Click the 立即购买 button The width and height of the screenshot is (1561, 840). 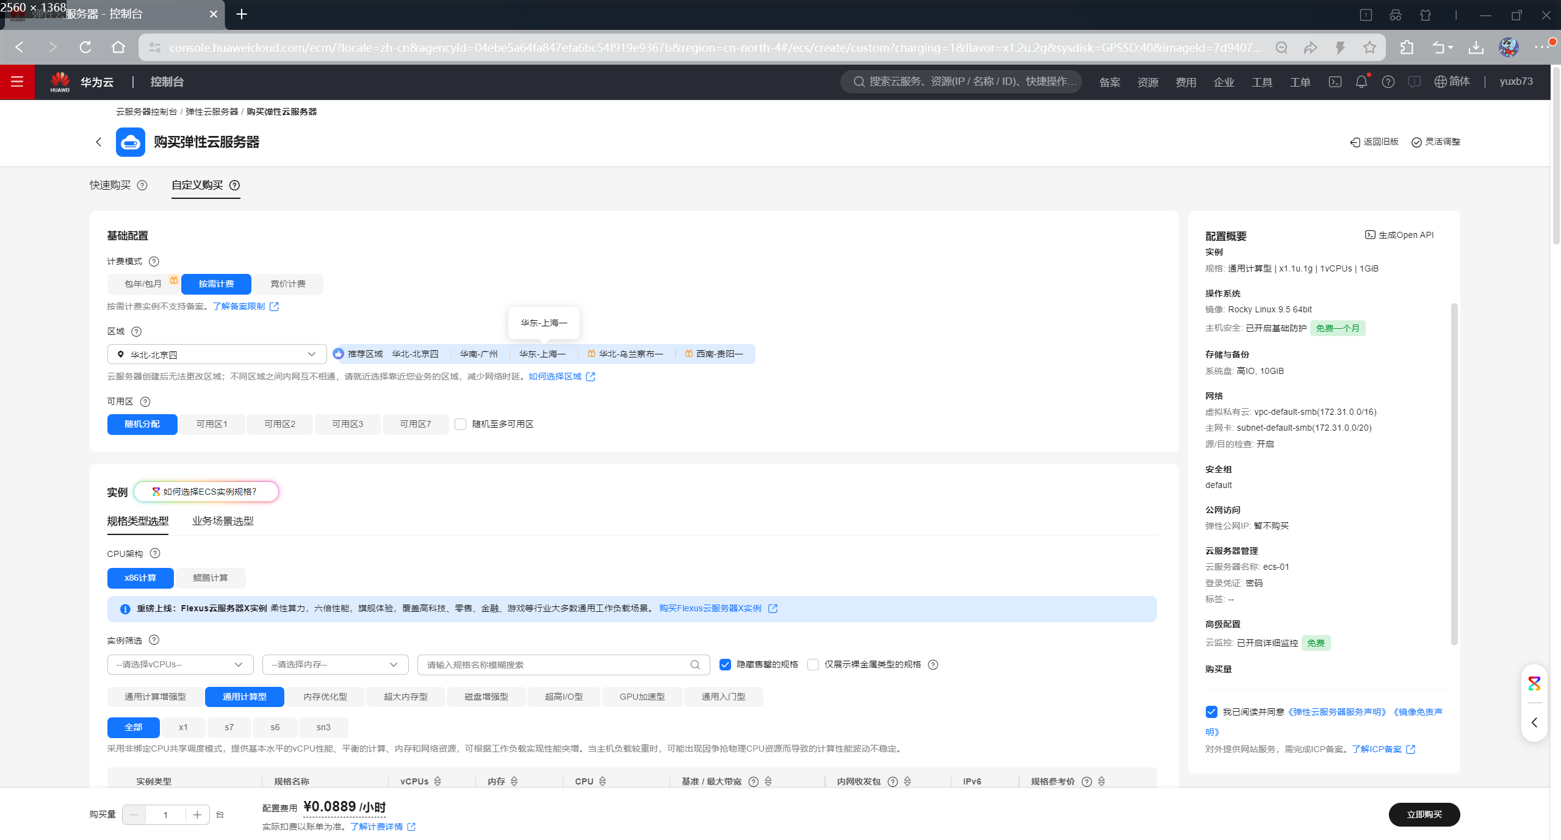tap(1424, 815)
